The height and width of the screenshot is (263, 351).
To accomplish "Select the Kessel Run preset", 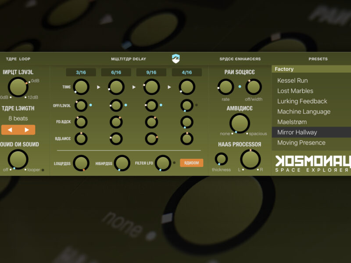I will (292, 81).
